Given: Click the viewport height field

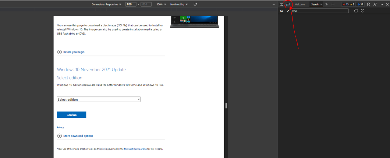Looking at the screenshot, I should tap(146, 4).
